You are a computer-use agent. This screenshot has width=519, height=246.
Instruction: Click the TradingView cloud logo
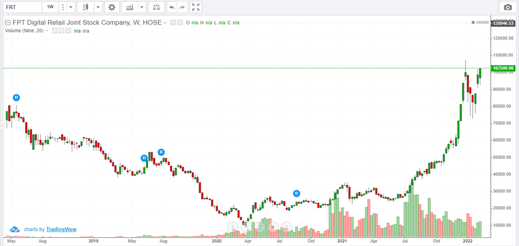[x=15, y=229]
